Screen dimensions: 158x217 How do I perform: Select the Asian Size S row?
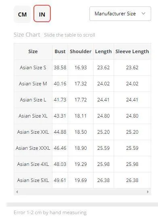point(83,68)
